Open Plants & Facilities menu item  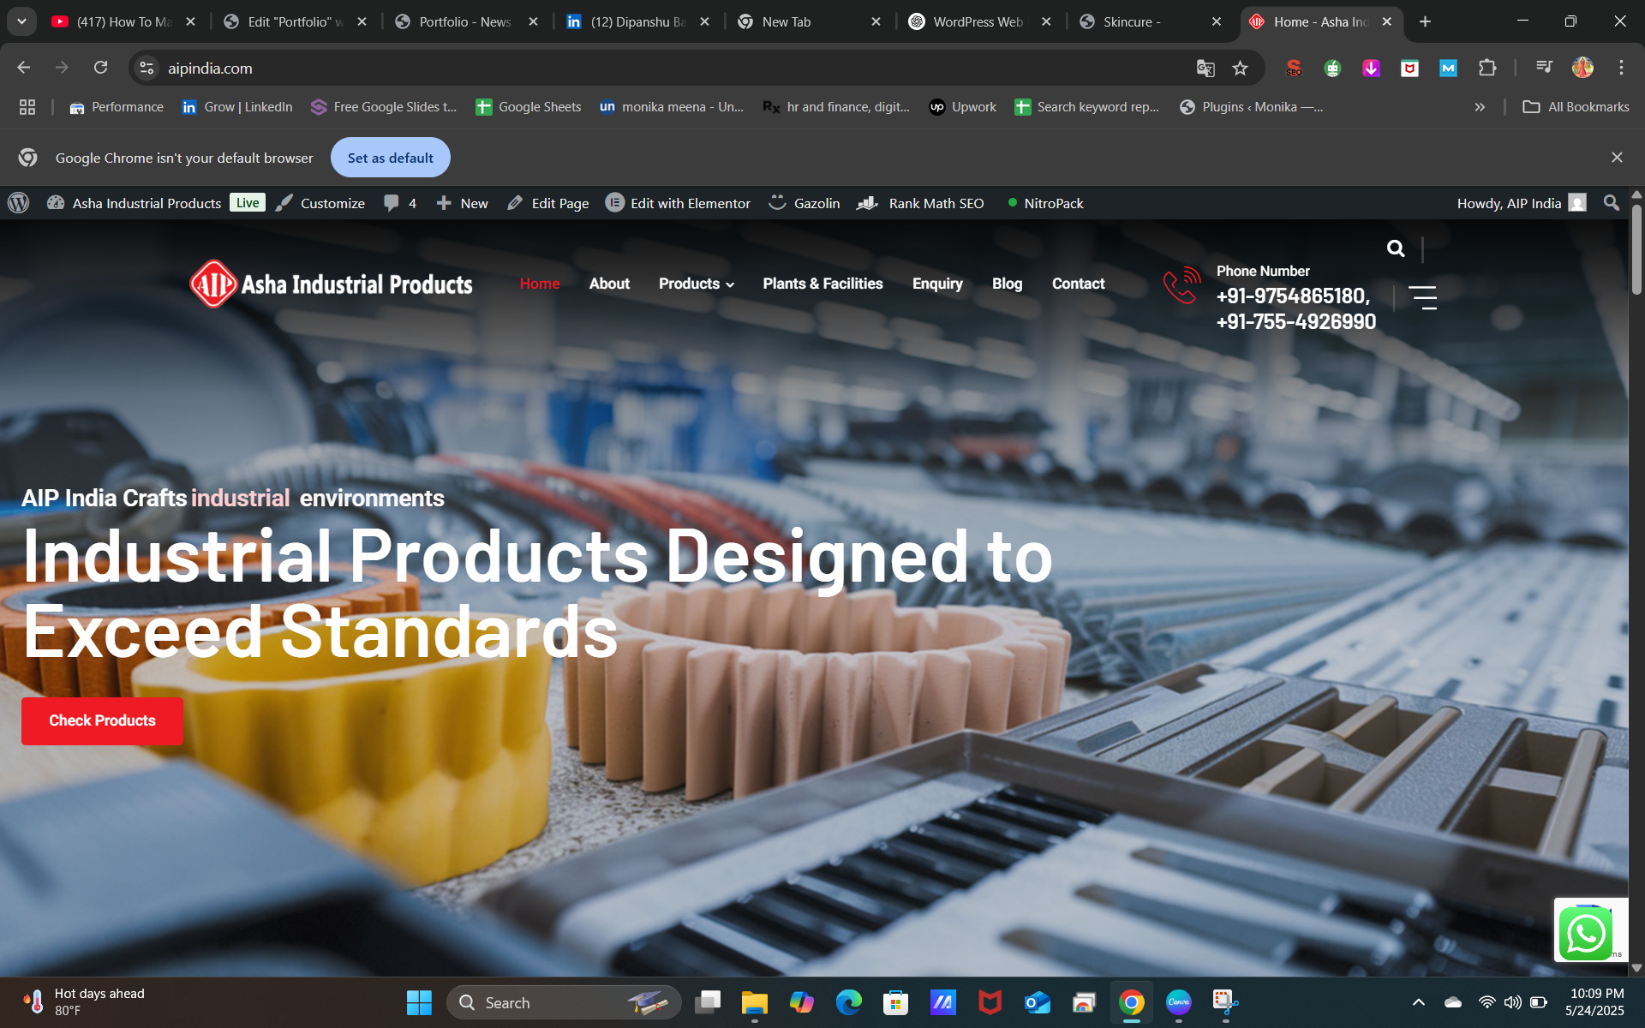click(822, 284)
